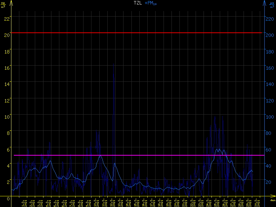Click the red horizontal limit line at 200
276x207 pixels.
pyautogui.click(x=138, y=33)
